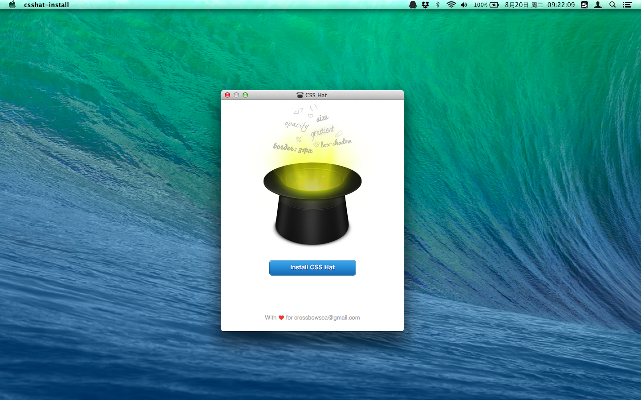Click the Install CSS Hat button
This screenshot has width=641, height=400.
point(312,268)
